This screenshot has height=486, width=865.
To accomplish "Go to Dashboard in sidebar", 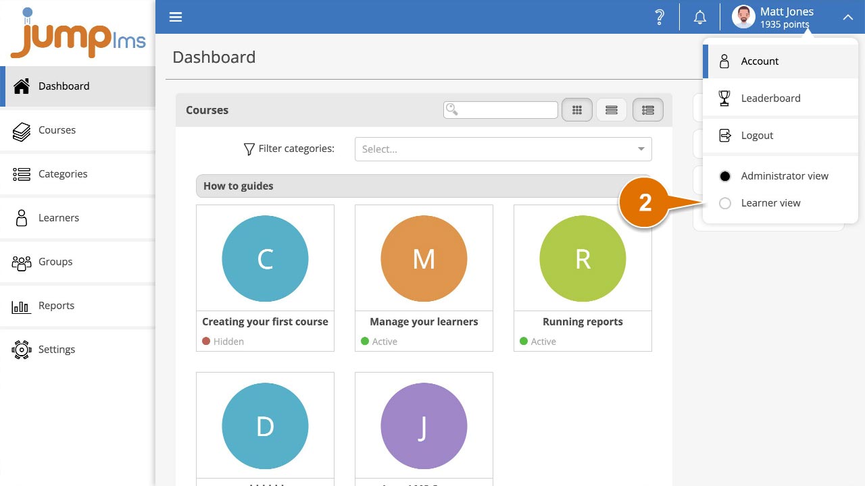I will point(78,86).
